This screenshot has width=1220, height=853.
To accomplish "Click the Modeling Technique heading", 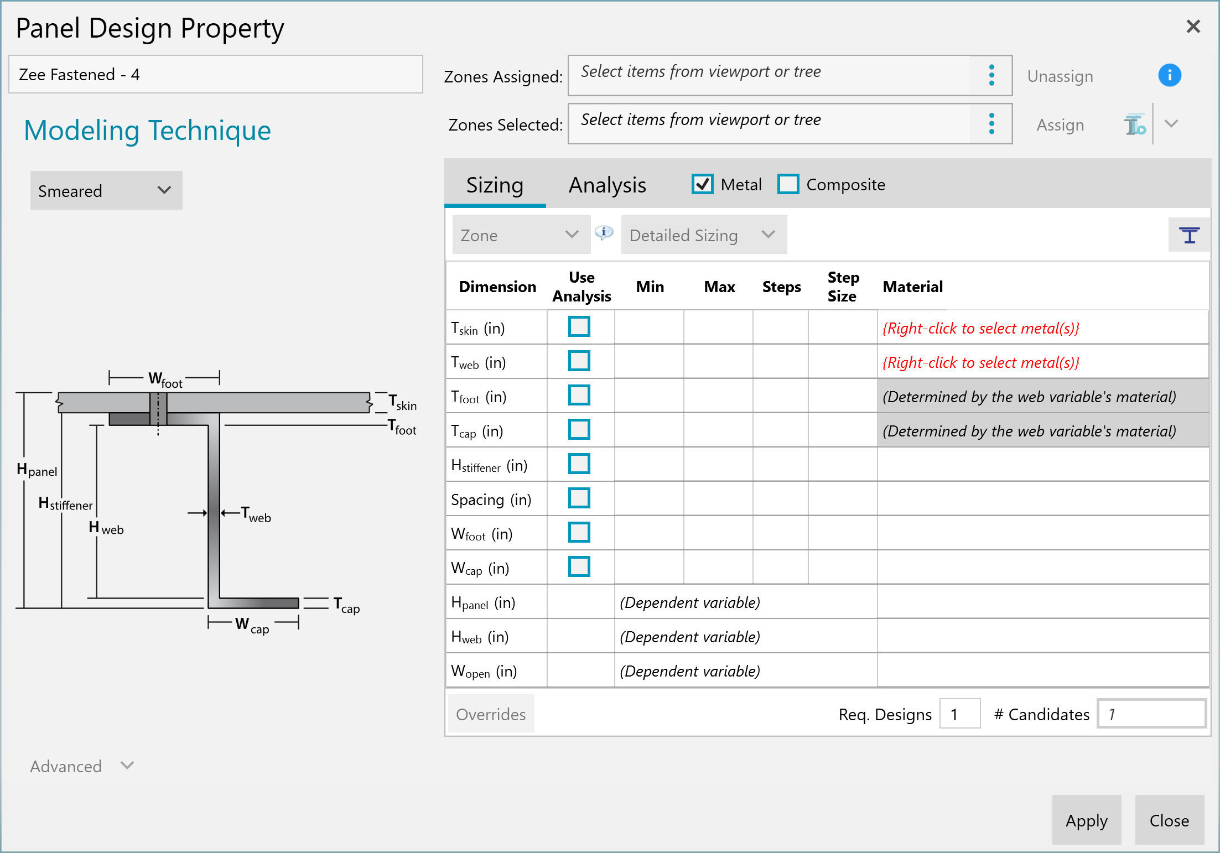I will click(147, 131).
